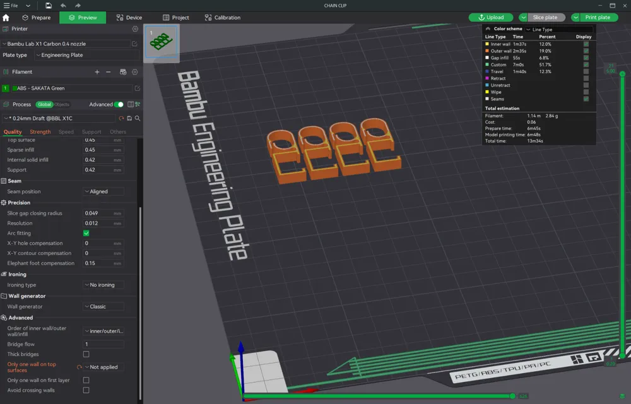631x404 pixels.
Task: Open the Slice plate dropdown arrow
Action: pyautogui.click(x=523, y=17)
